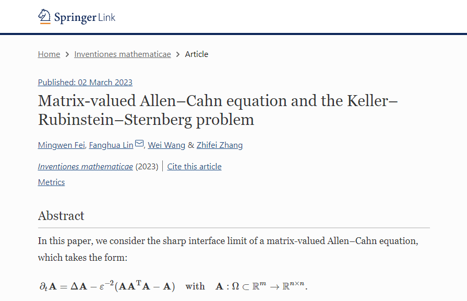Click the email envelope icon beside Fanghua Lin
The height and width of the screenshot is (301, 467).
coord(139,144)
